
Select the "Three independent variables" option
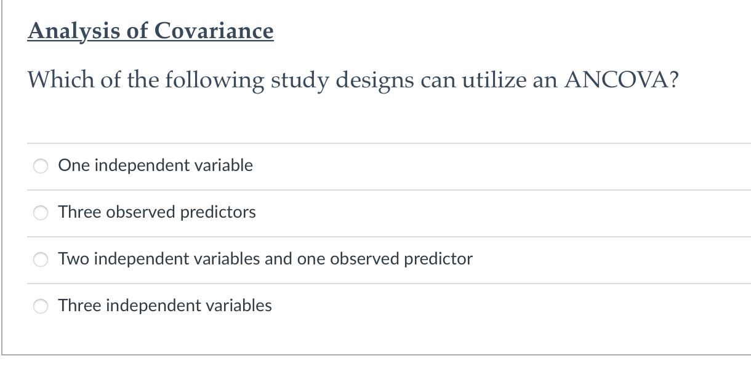41,306
